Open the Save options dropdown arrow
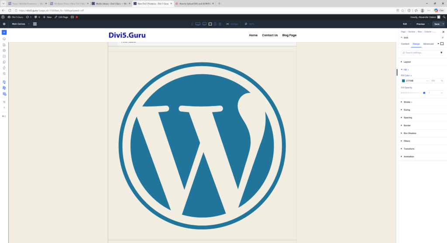The width and height of the screenshot is (447, 243). 443,24
